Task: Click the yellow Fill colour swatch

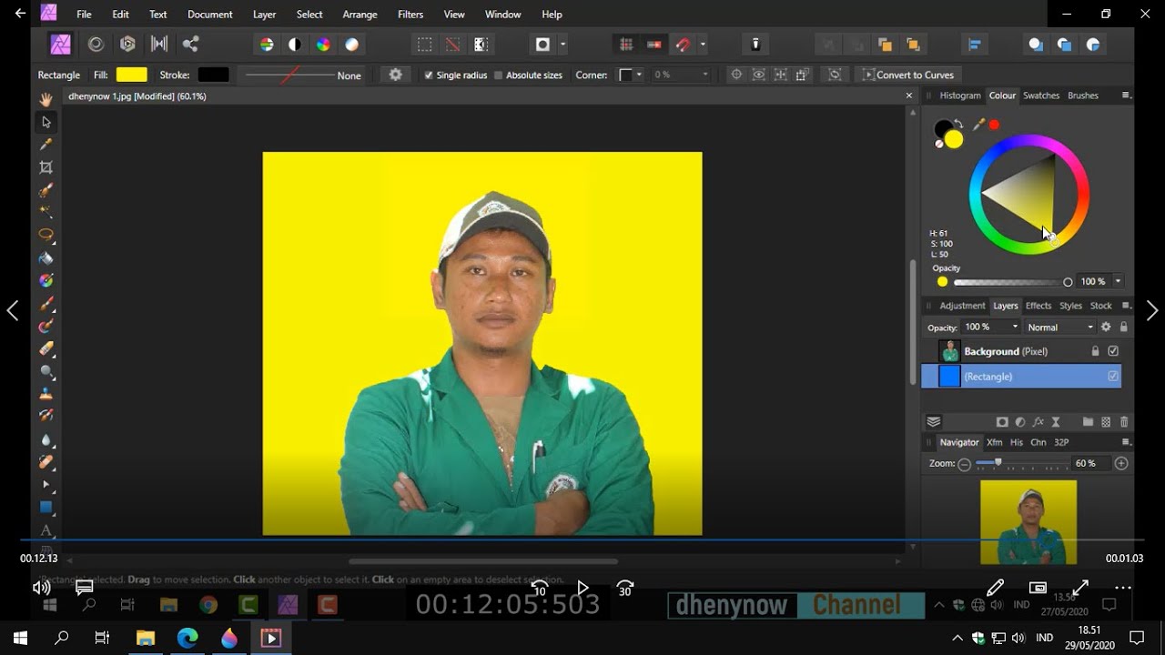Action: pyautogui.click(x=131, y=75)
